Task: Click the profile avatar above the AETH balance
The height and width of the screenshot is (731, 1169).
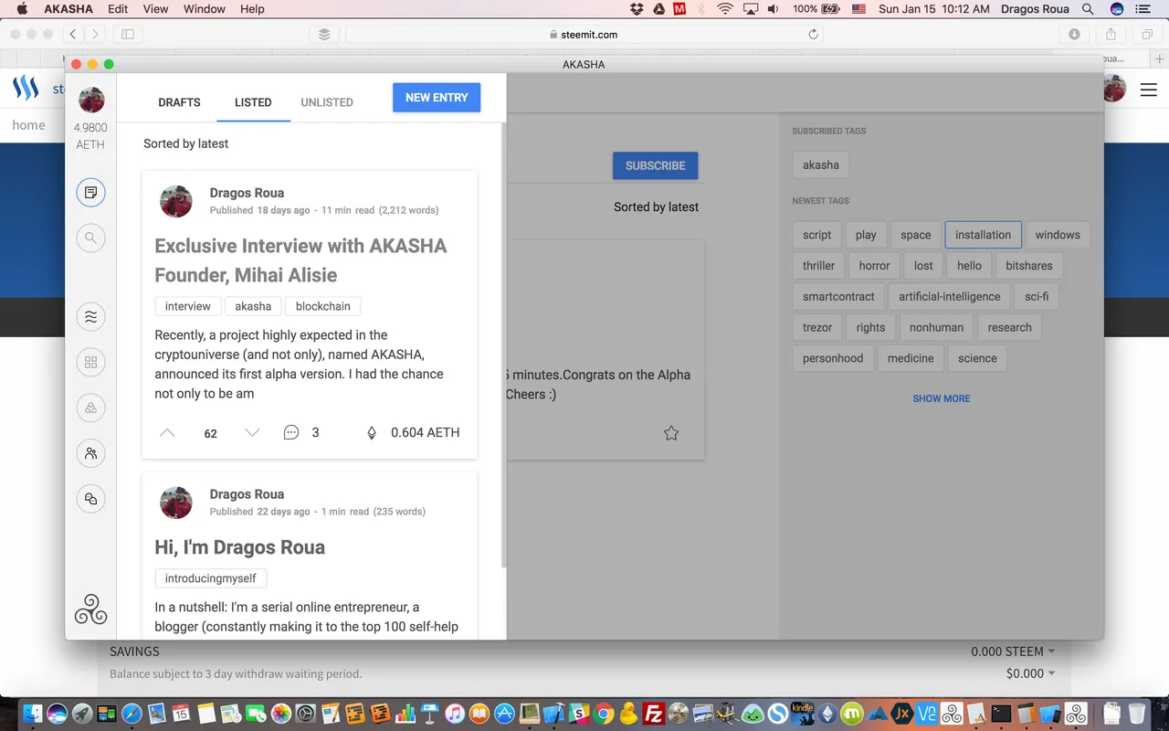Action: tap(91, 100)
